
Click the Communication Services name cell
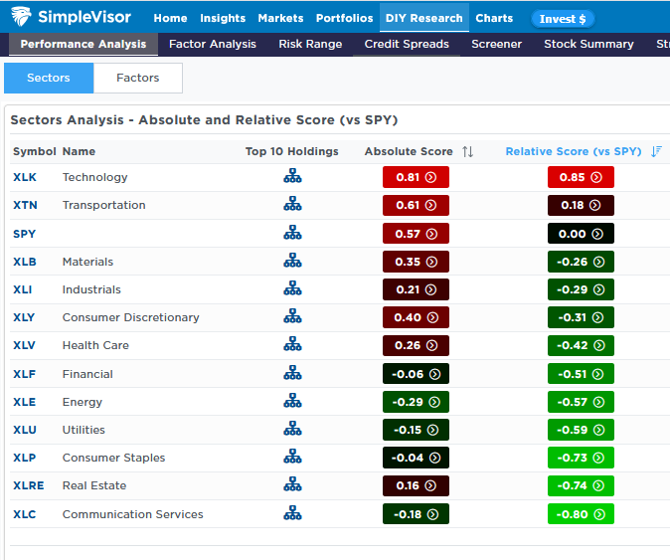[132, 514]
